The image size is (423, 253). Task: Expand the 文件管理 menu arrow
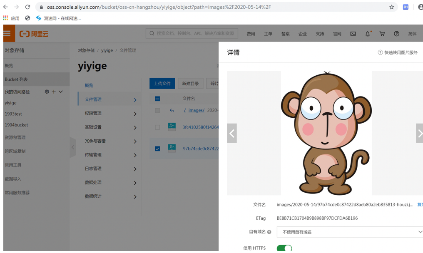pos(135,100)
